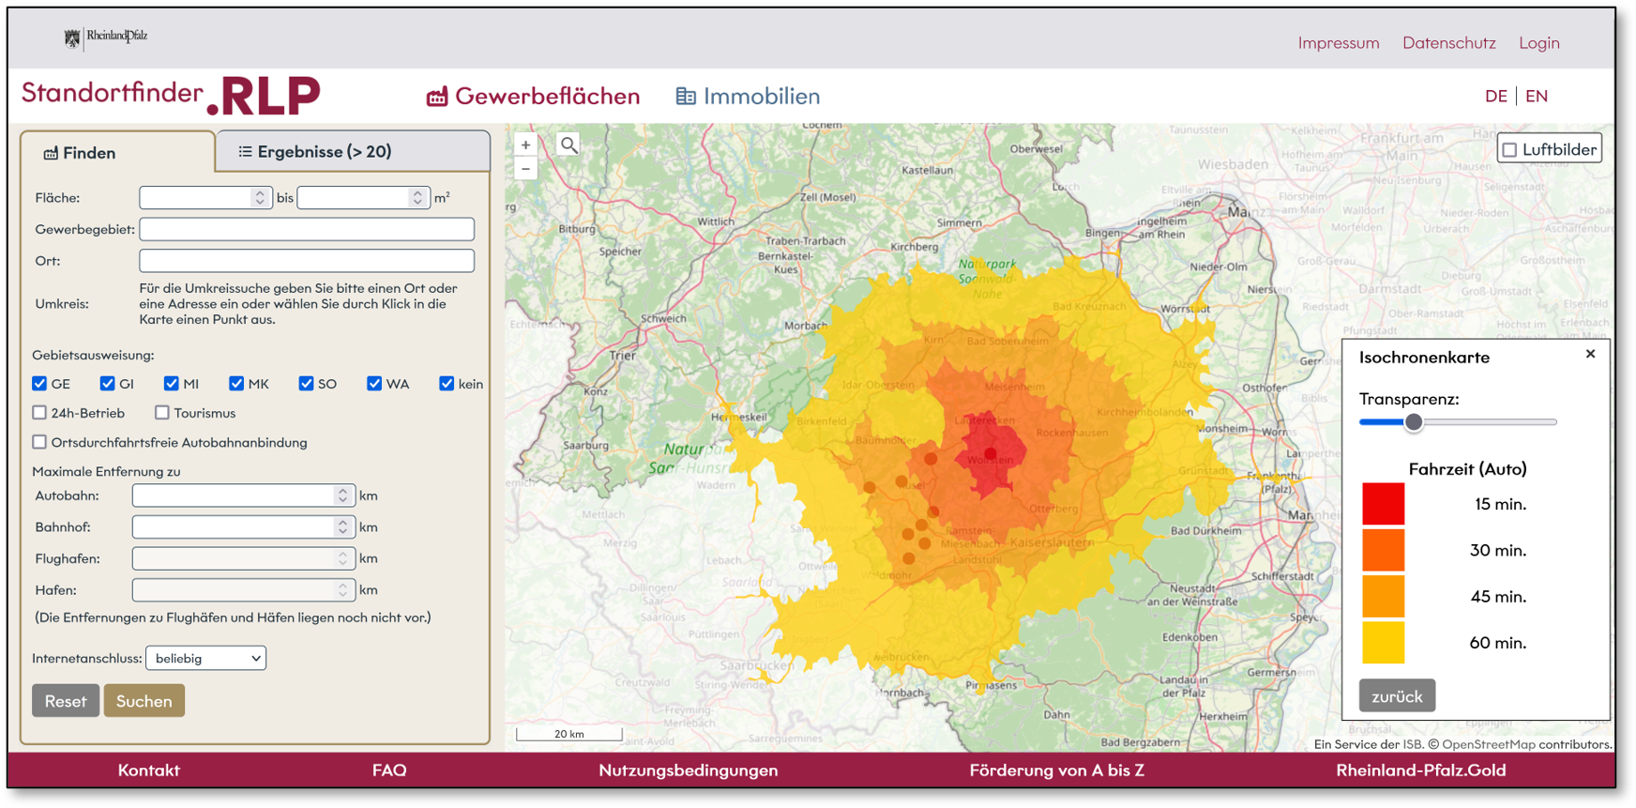Open Rheinland-Pfalz.Gold footer link

1421,770
